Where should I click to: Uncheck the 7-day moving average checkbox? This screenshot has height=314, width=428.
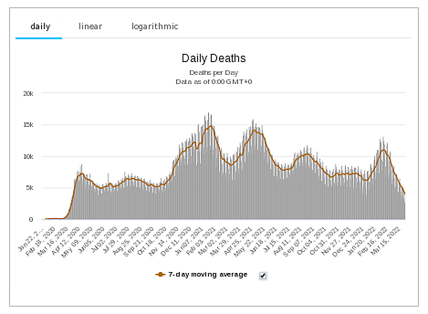coord(263,275)
